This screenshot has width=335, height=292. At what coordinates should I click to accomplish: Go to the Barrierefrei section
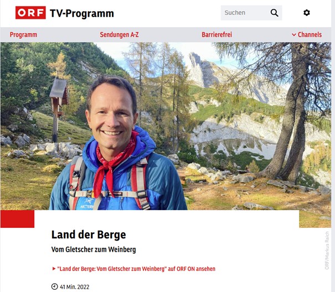click(217, 35)
